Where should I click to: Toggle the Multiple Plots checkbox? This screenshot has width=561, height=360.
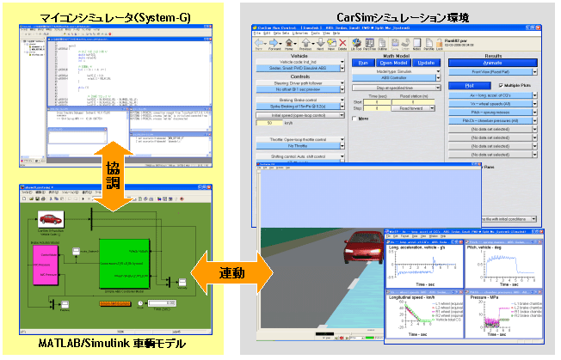[501, 86]
